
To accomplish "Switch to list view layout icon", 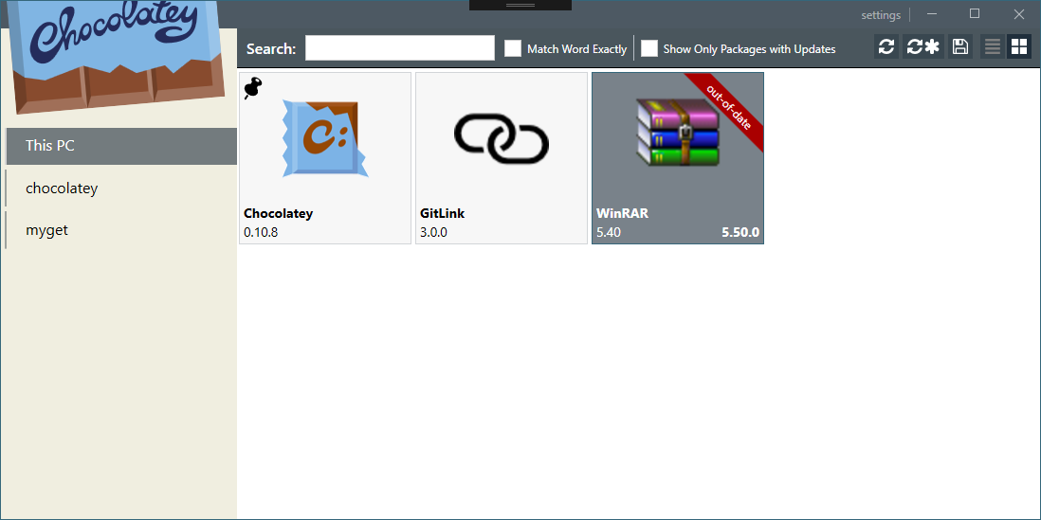I will 993,46.
